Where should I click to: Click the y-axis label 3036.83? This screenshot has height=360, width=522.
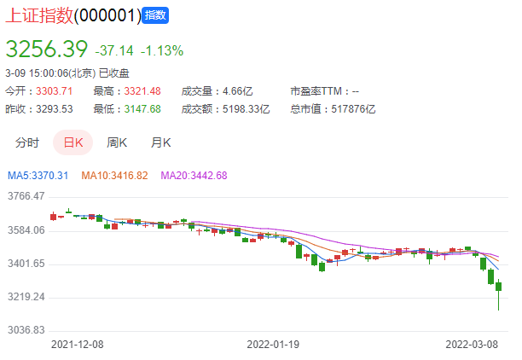(x=26, y=330)
